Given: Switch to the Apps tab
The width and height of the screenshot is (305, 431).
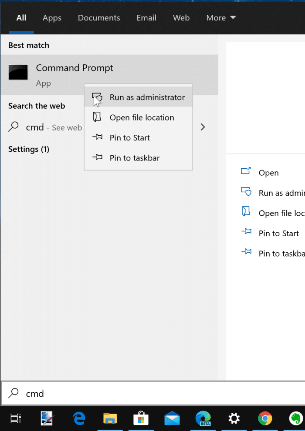Looking at the screenshot, I should [x=52, y=17].
